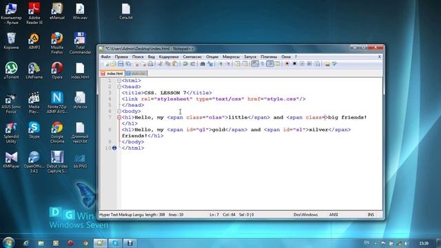Open the Правка menu
The image size is (441, 248).
coord(121,56)
